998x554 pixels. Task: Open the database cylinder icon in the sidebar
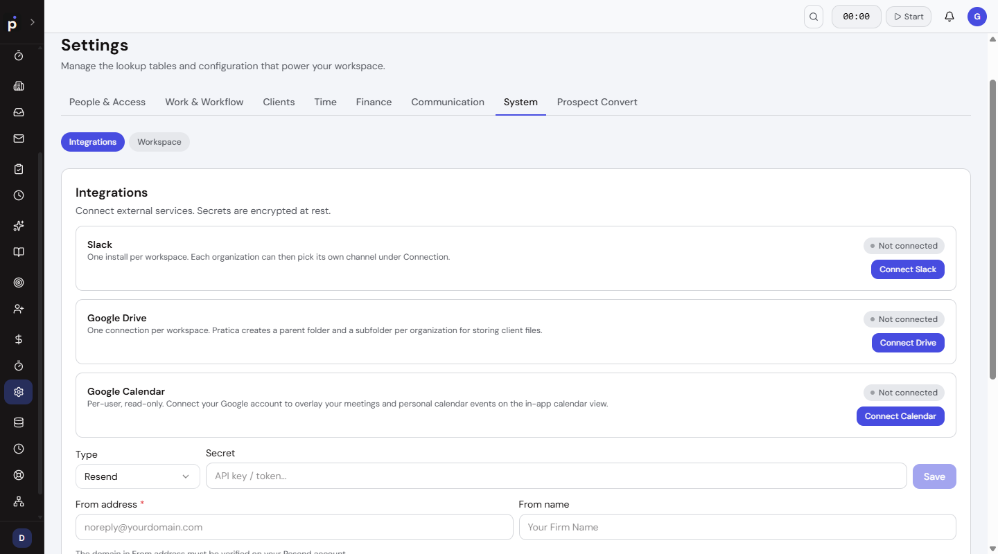pyautogui.click(x=19, y=422)
